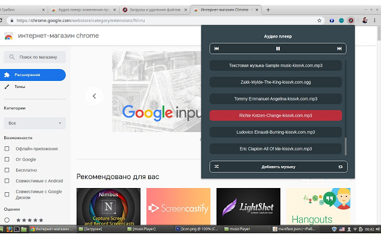Pause the playing track
381x238 pixels.
click(x=278, y=49)
